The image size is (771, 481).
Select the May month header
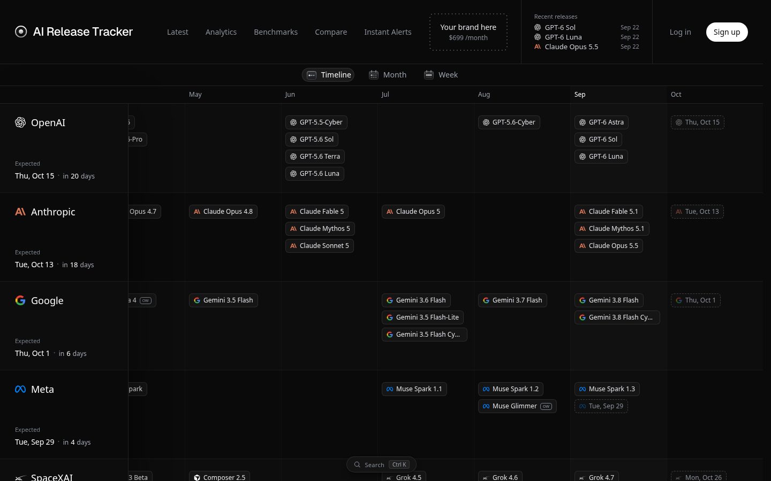pyautogui.click(x=195, y=95)
